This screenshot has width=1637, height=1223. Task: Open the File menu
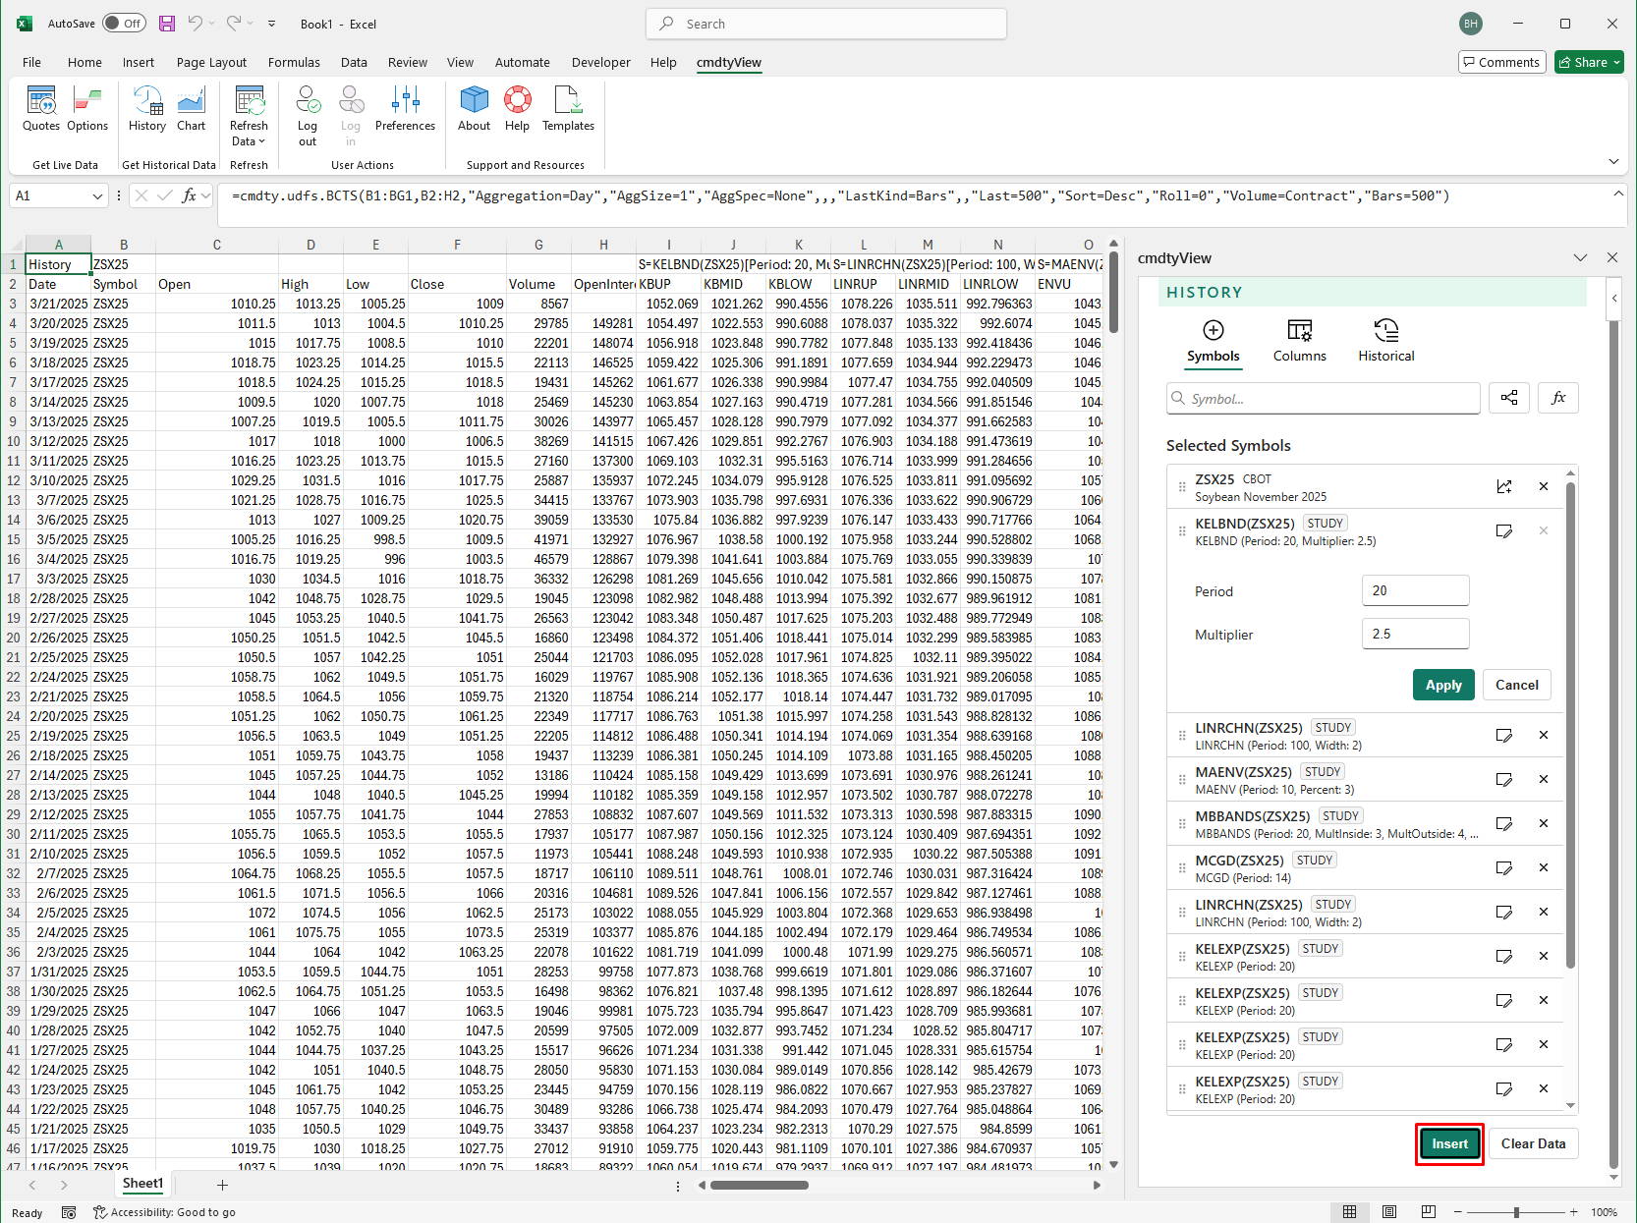[31, 62]
